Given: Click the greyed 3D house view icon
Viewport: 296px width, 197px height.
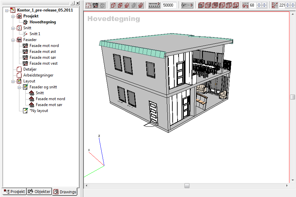Looking at the screenshot, I should (x=102, y=5).
